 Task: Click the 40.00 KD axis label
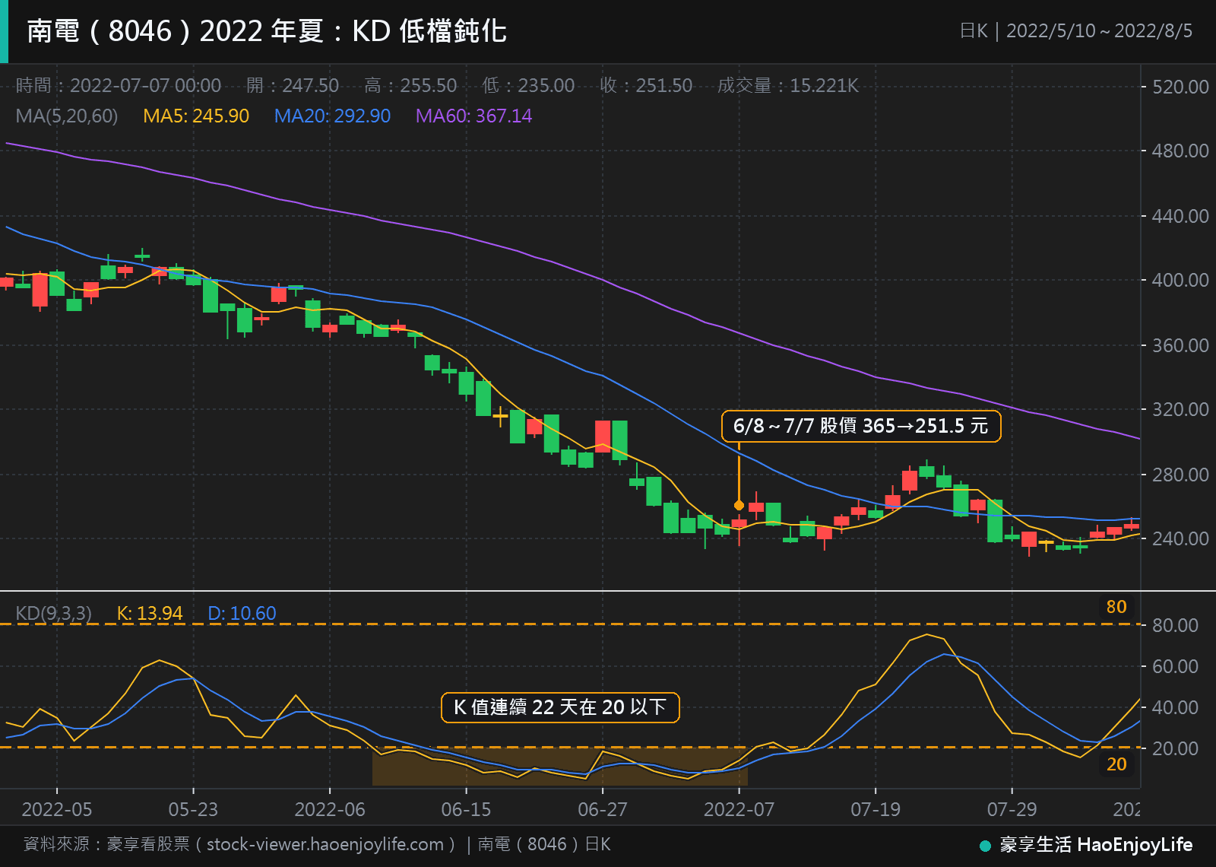[1175, 707]
